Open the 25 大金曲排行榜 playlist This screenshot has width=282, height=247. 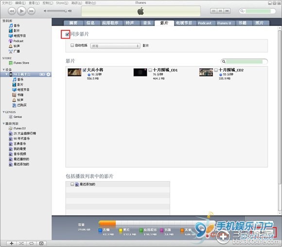(22, 133)
